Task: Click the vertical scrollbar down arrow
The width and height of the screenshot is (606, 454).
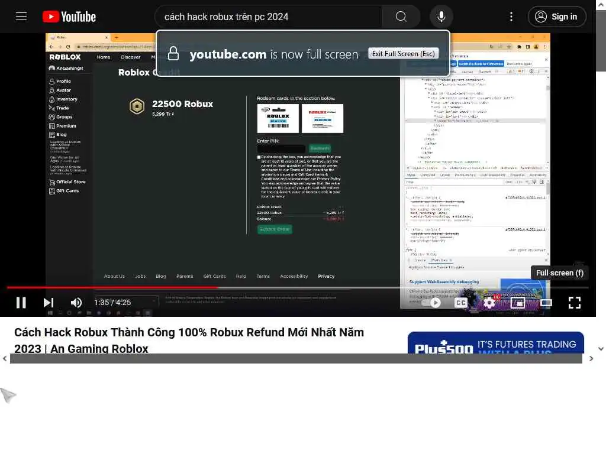Action: pos(601,349)
